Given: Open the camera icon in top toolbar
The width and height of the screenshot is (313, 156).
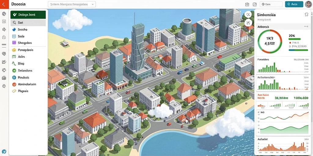Looking at the screenshot, I should 247,4.
